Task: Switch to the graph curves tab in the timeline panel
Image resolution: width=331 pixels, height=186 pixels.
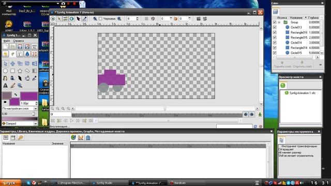Action: 81,137
